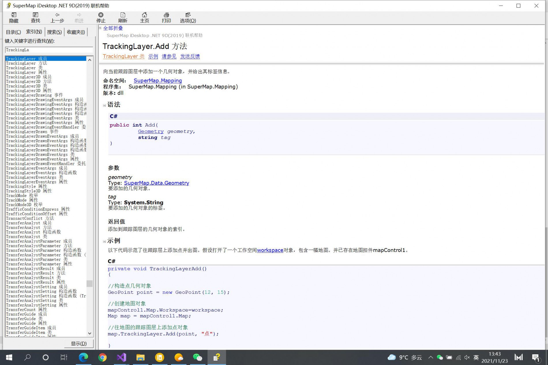Viewport: 548px width, 365px height.
Task: Open the workspace link in the example
Action: (270, 250)
